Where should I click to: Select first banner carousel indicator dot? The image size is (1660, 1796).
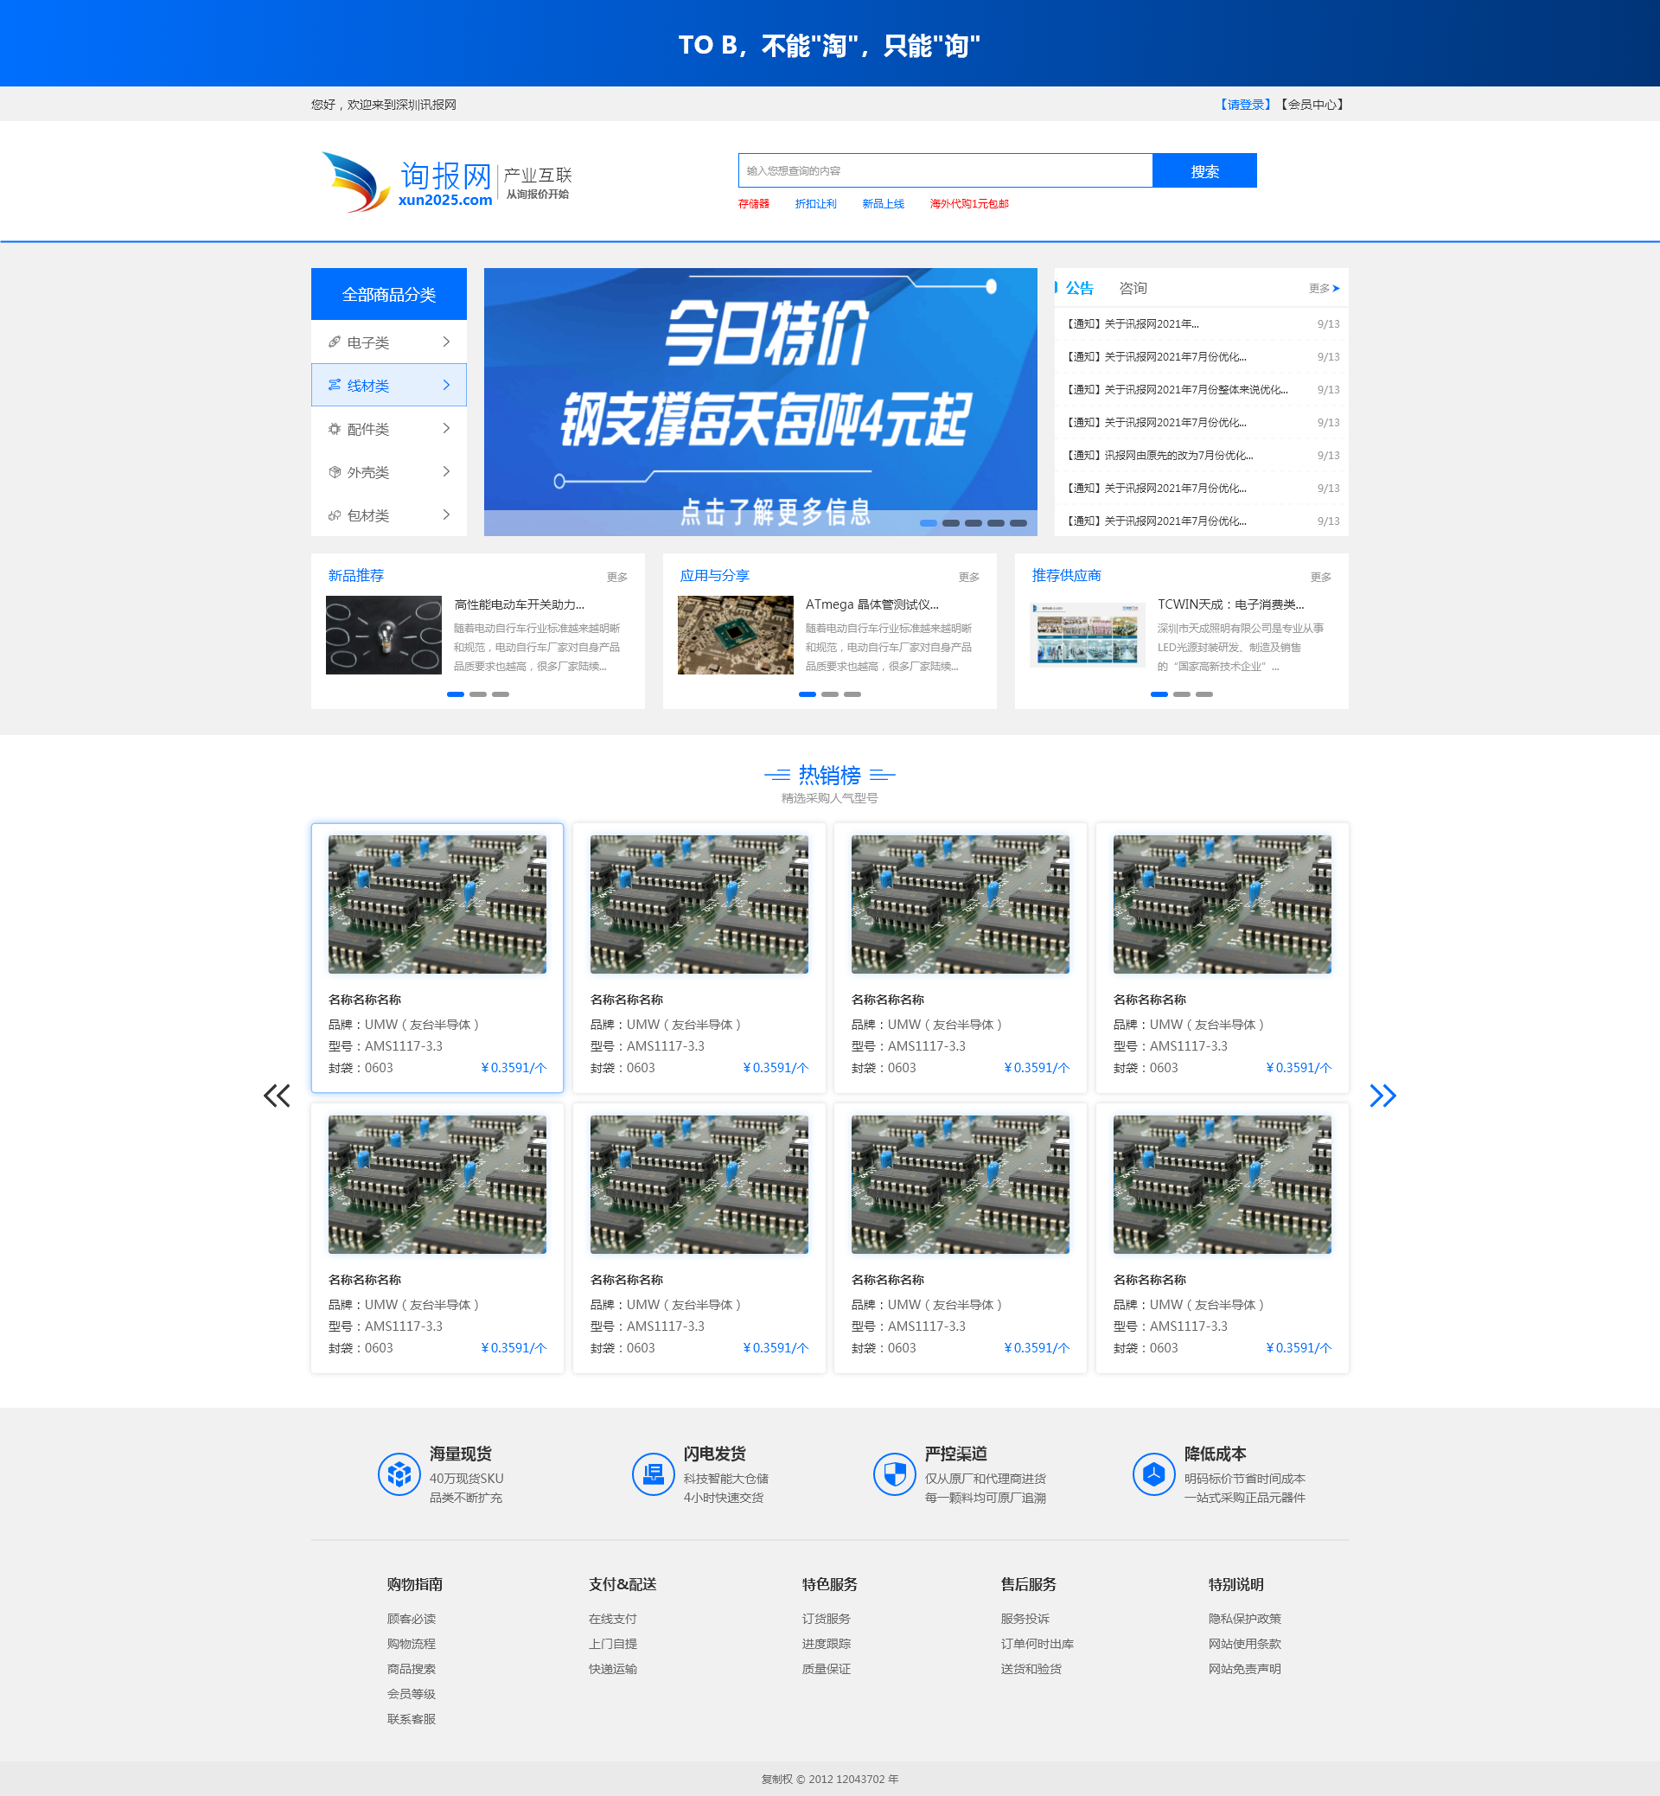[x=928, y=523]
